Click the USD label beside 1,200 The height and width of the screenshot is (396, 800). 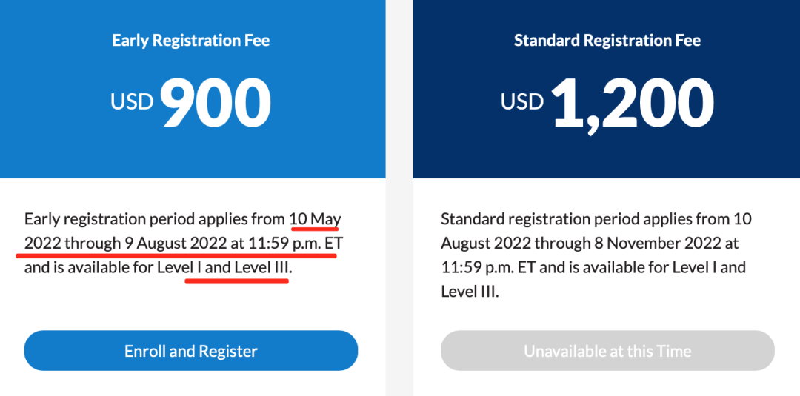click(x=522, y=101)
